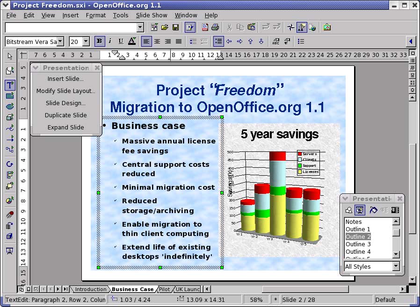Expand the All Styles dropdown
The height and width of the screenshot is (307, 420).
(x=396, y=266)
